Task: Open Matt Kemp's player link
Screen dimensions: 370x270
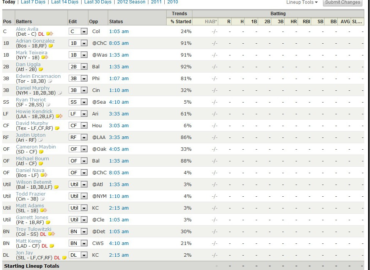Action: [28, 241]
